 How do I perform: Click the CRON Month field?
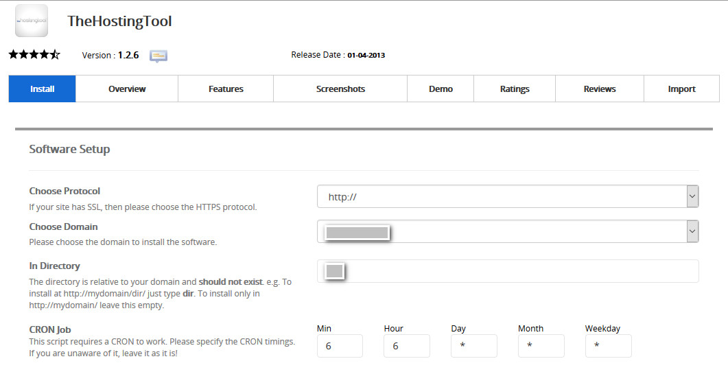click(541, 346)
